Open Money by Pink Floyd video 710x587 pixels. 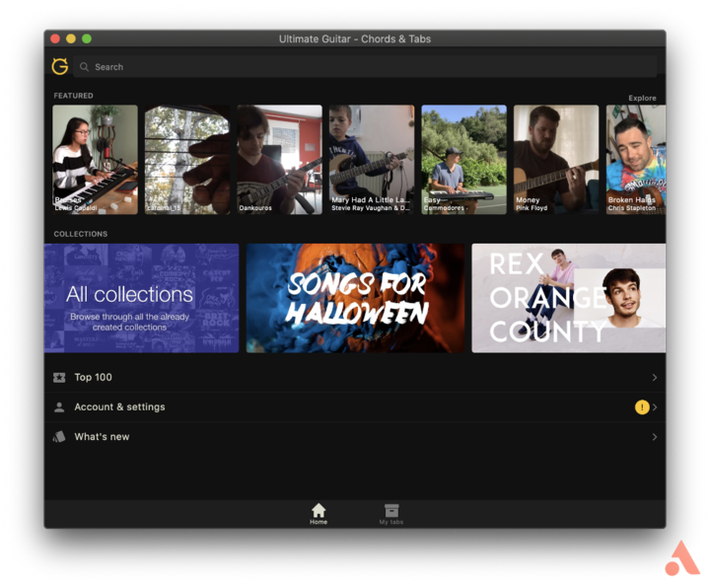(556, 160)
